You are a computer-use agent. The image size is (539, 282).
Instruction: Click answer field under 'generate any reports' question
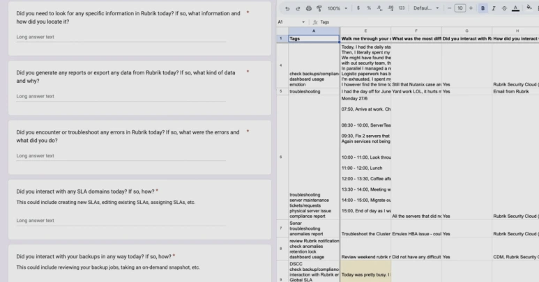(121, 96)
